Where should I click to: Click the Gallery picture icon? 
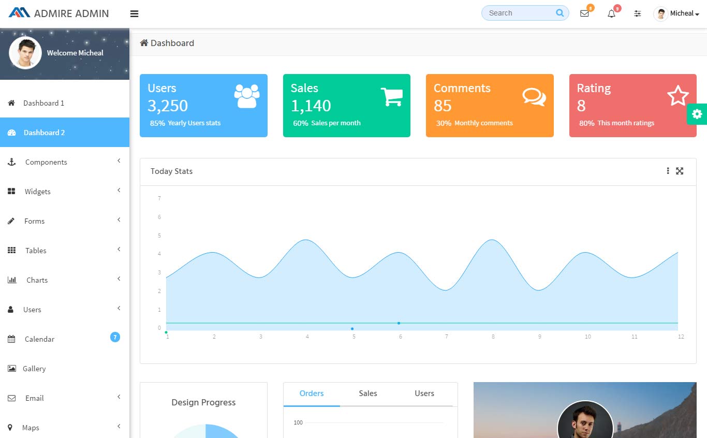[11, 369]
